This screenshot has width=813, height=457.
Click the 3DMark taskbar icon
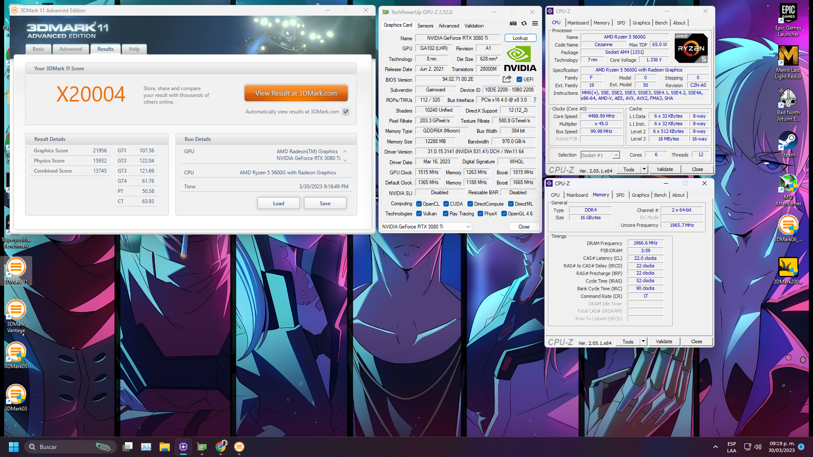[239, 447]
